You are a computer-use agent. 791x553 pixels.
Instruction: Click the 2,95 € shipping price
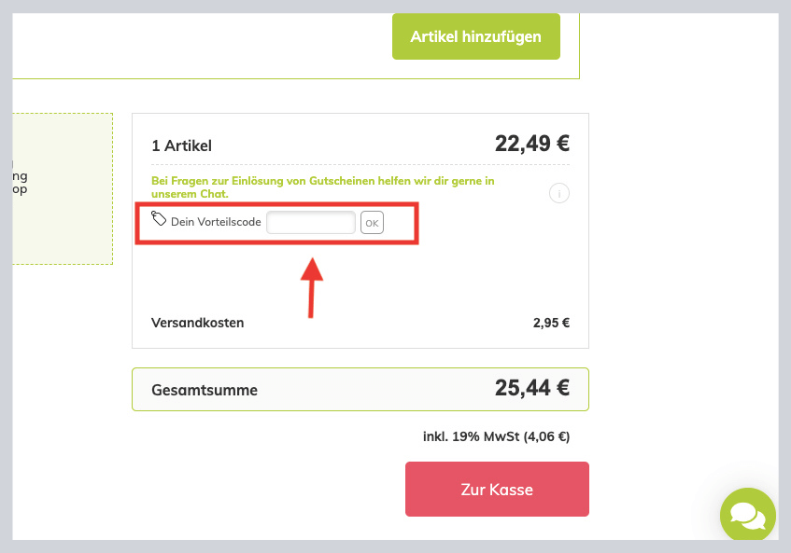552,322
